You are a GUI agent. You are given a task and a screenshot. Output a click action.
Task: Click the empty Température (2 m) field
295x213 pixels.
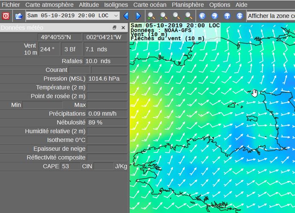[x=107, y=88]
